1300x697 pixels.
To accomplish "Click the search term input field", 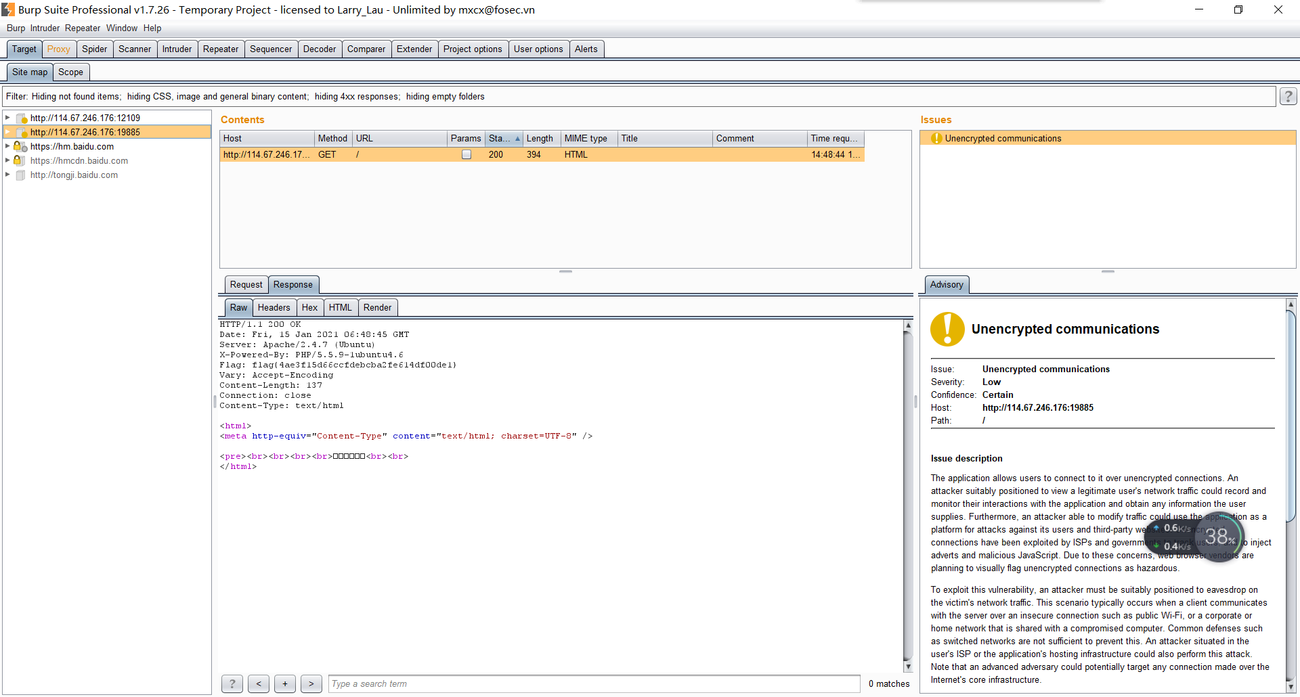I will (594, 683).
